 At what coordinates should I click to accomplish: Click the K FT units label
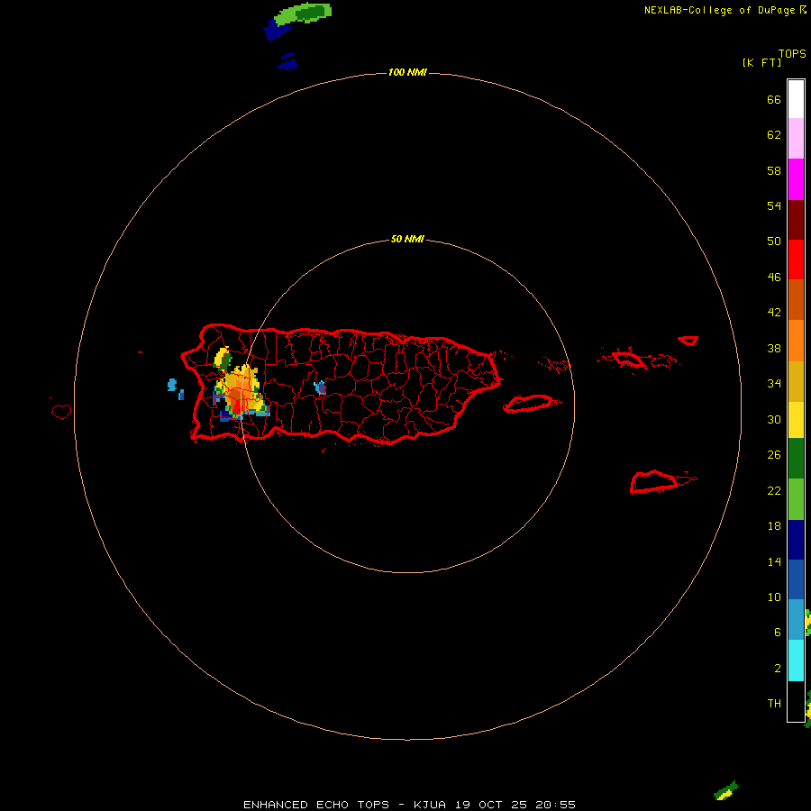(x=761, y=62)
